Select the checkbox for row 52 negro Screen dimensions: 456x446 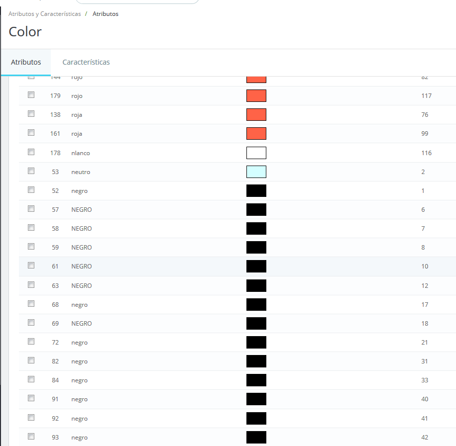point(31,190)
